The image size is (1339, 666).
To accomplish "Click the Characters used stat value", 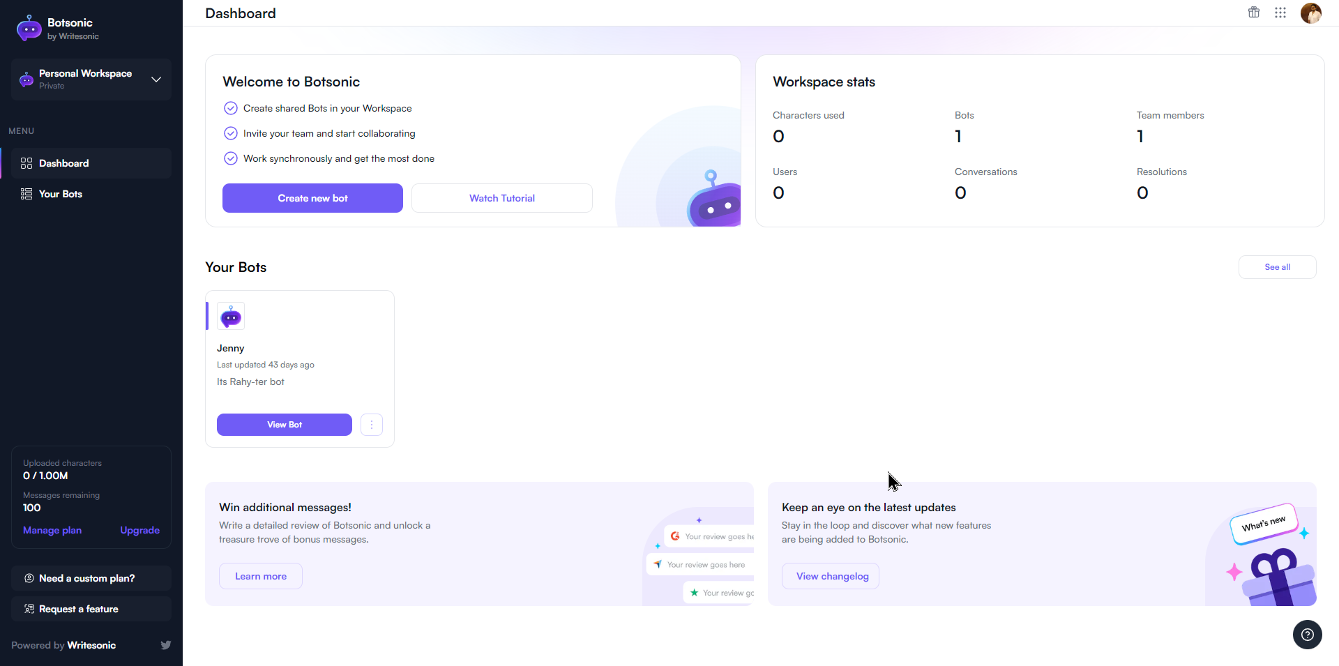I will pos(778,137).
